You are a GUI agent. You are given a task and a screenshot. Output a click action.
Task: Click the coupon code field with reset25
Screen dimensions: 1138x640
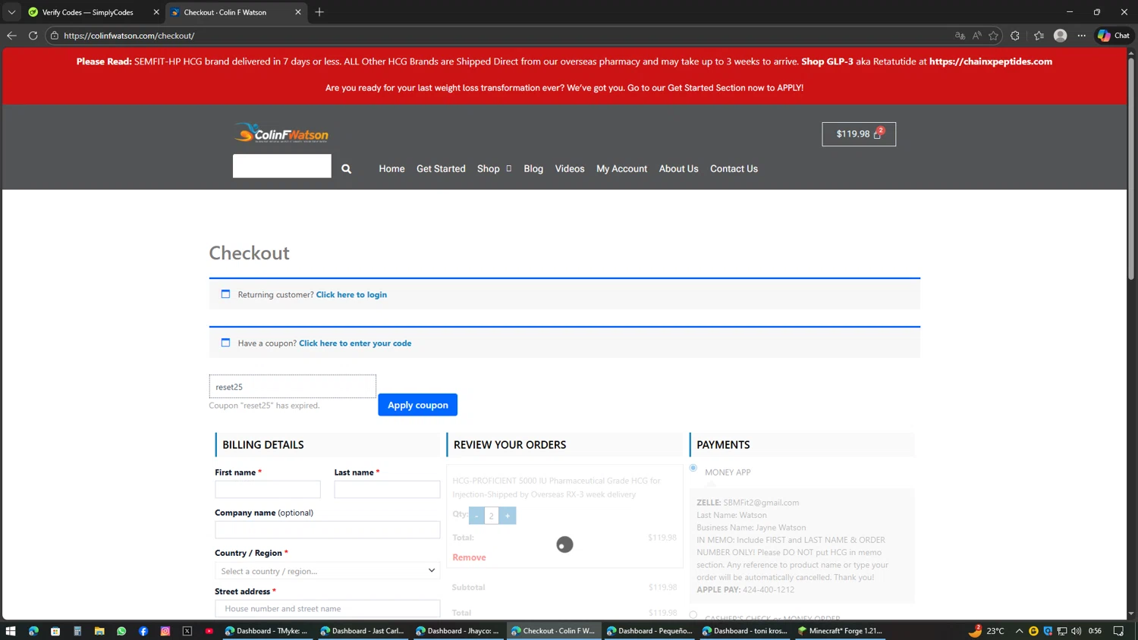point(292,387)
